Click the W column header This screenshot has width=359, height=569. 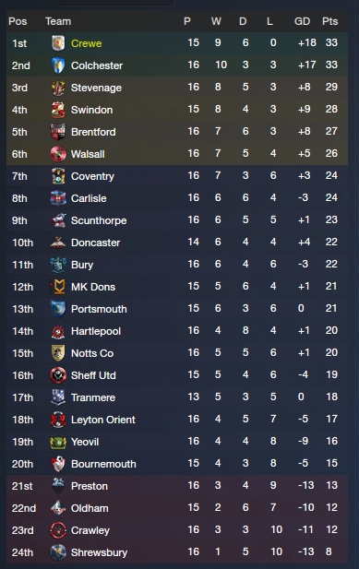(216, 21)
